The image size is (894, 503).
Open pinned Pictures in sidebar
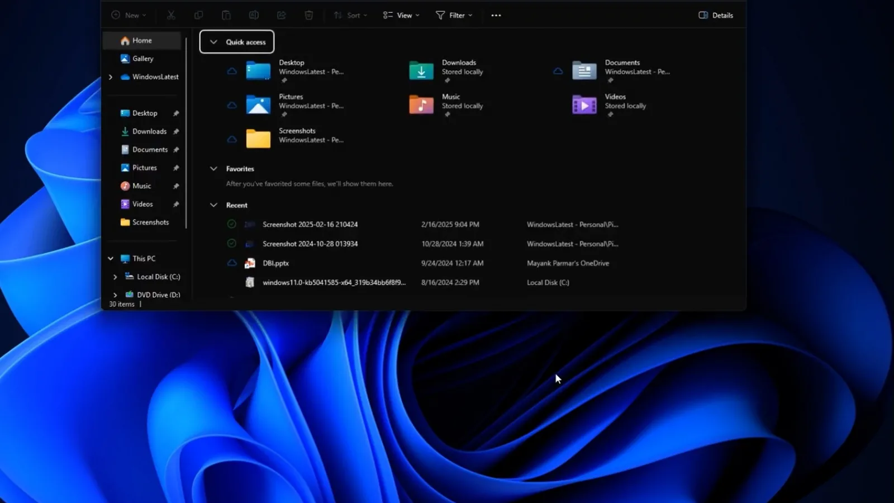tap(139, 168)
